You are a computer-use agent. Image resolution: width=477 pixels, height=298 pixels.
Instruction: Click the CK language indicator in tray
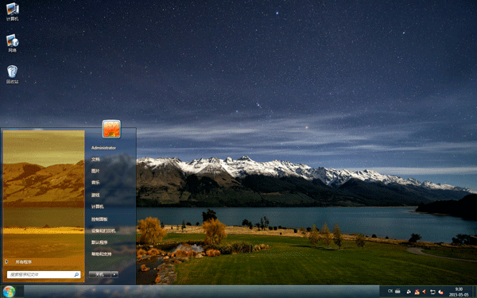click(390, 291)
